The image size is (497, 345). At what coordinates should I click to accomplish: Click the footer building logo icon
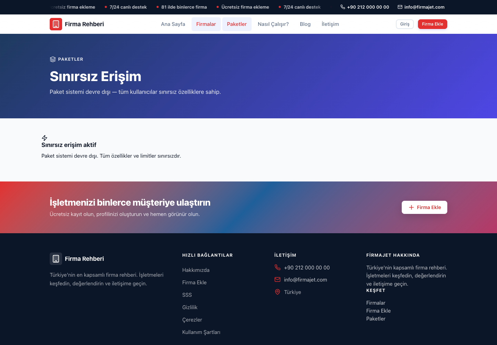tap(56, 259)
